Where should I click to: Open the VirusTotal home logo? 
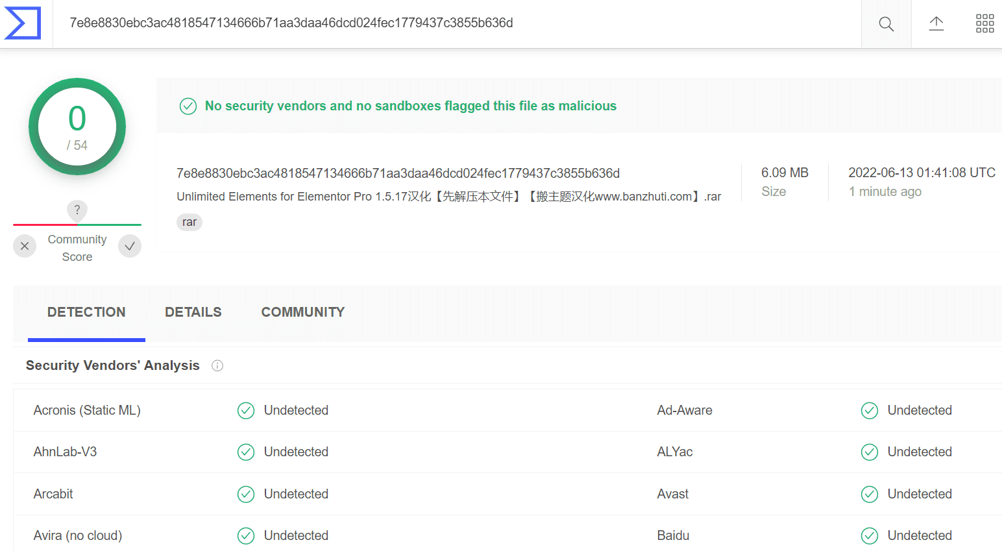(23, 23)
